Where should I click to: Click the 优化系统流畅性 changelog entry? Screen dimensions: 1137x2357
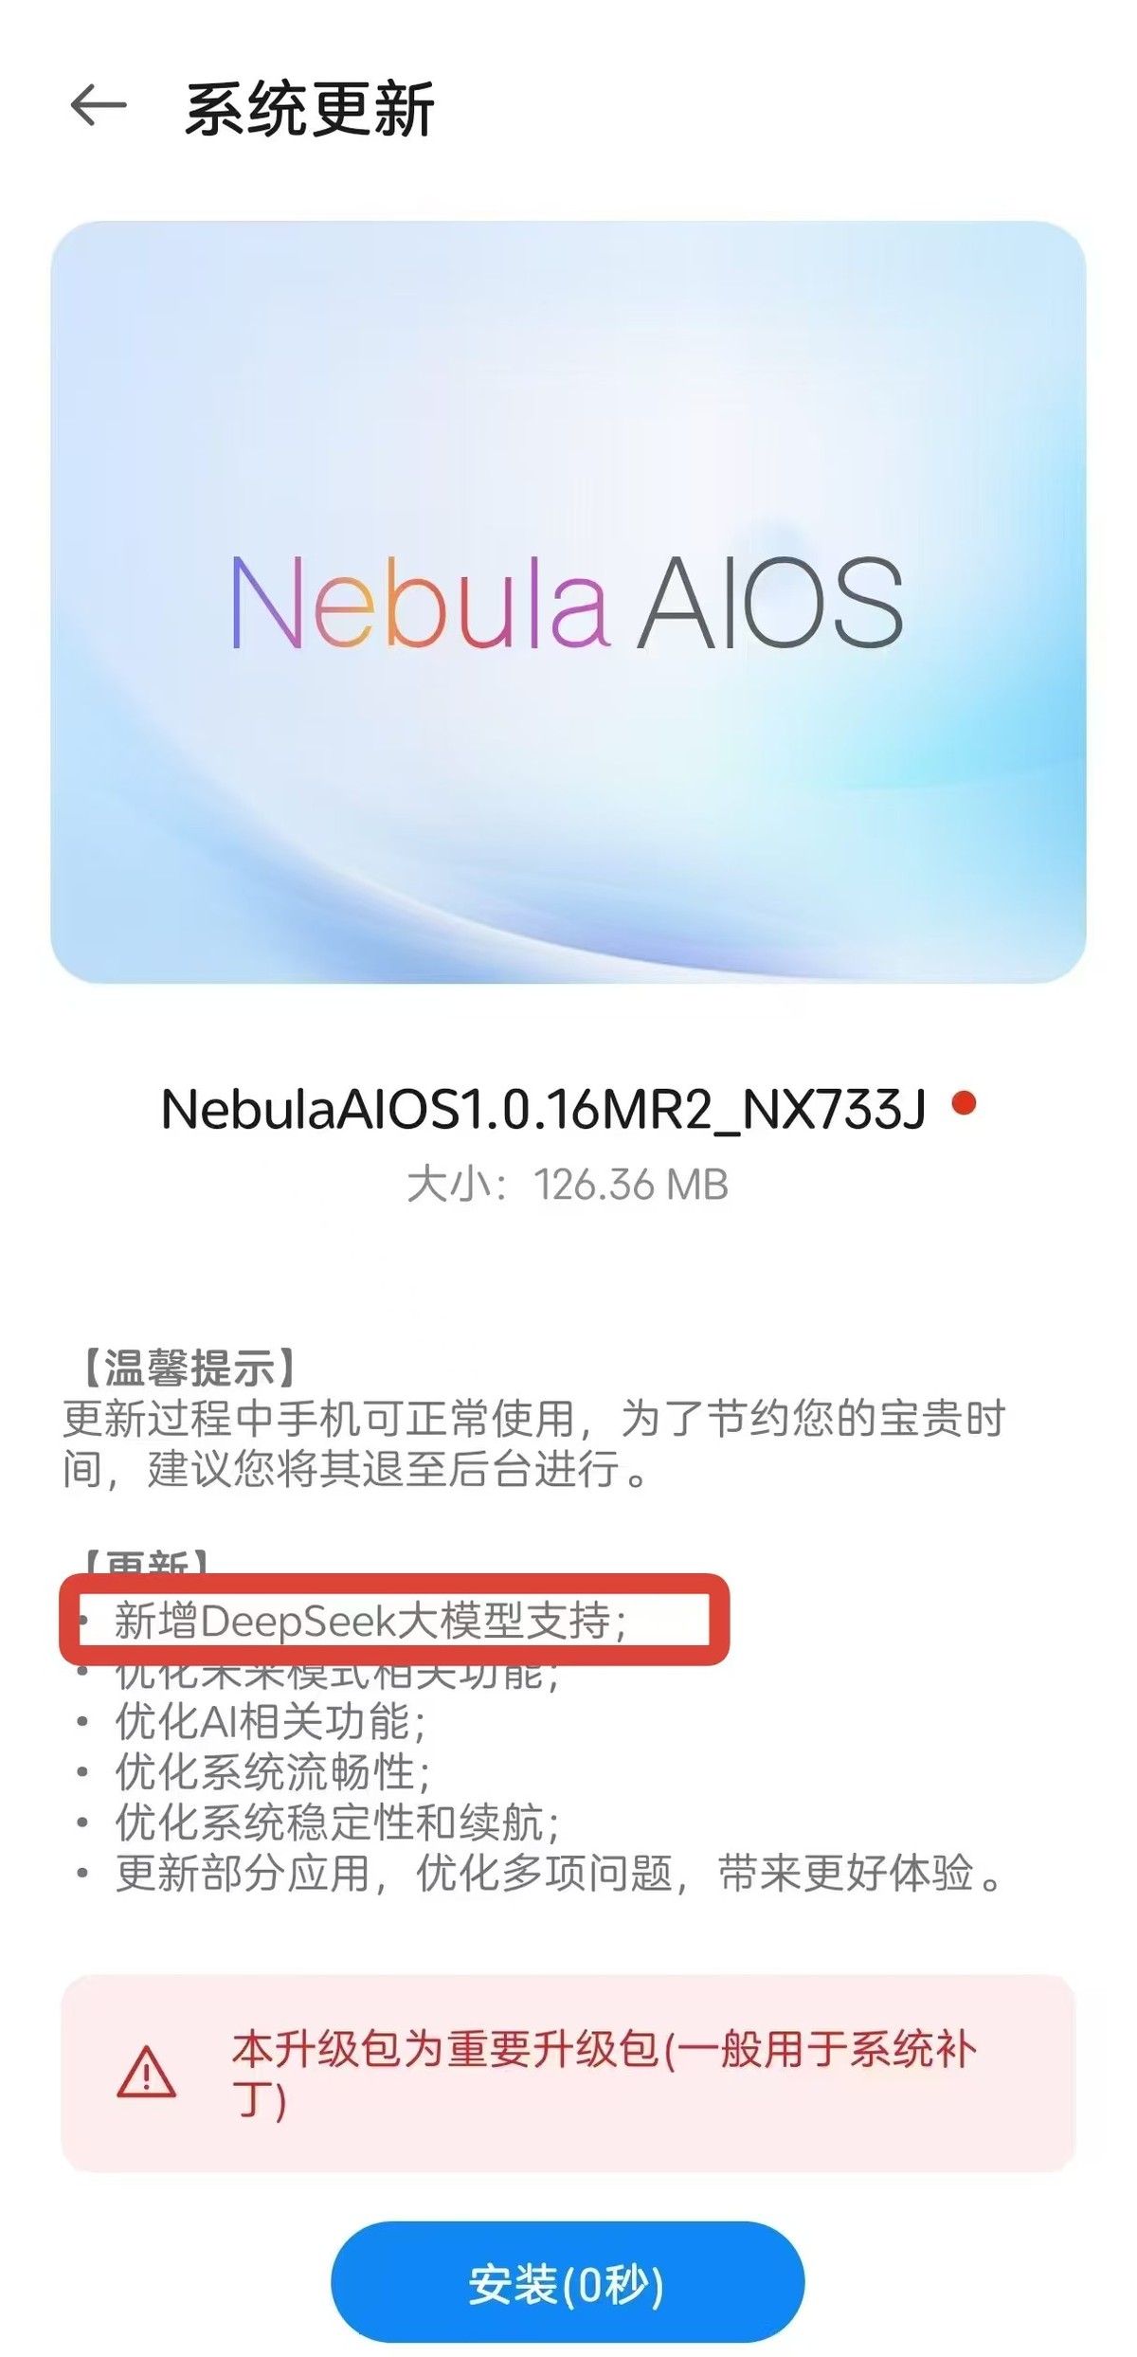[x=273, y=1771]
